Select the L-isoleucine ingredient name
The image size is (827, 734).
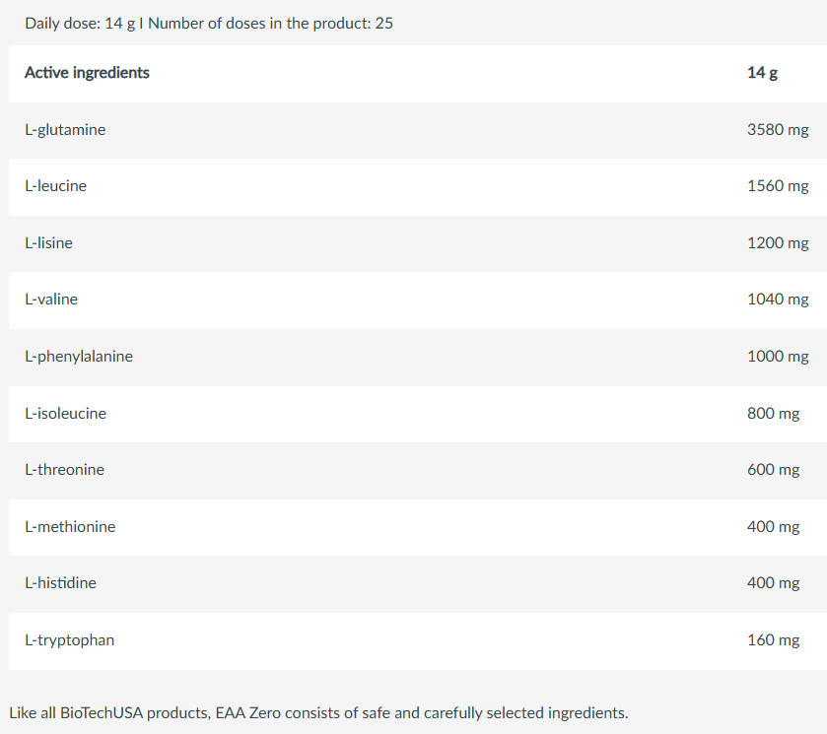[x=66, y=414]
